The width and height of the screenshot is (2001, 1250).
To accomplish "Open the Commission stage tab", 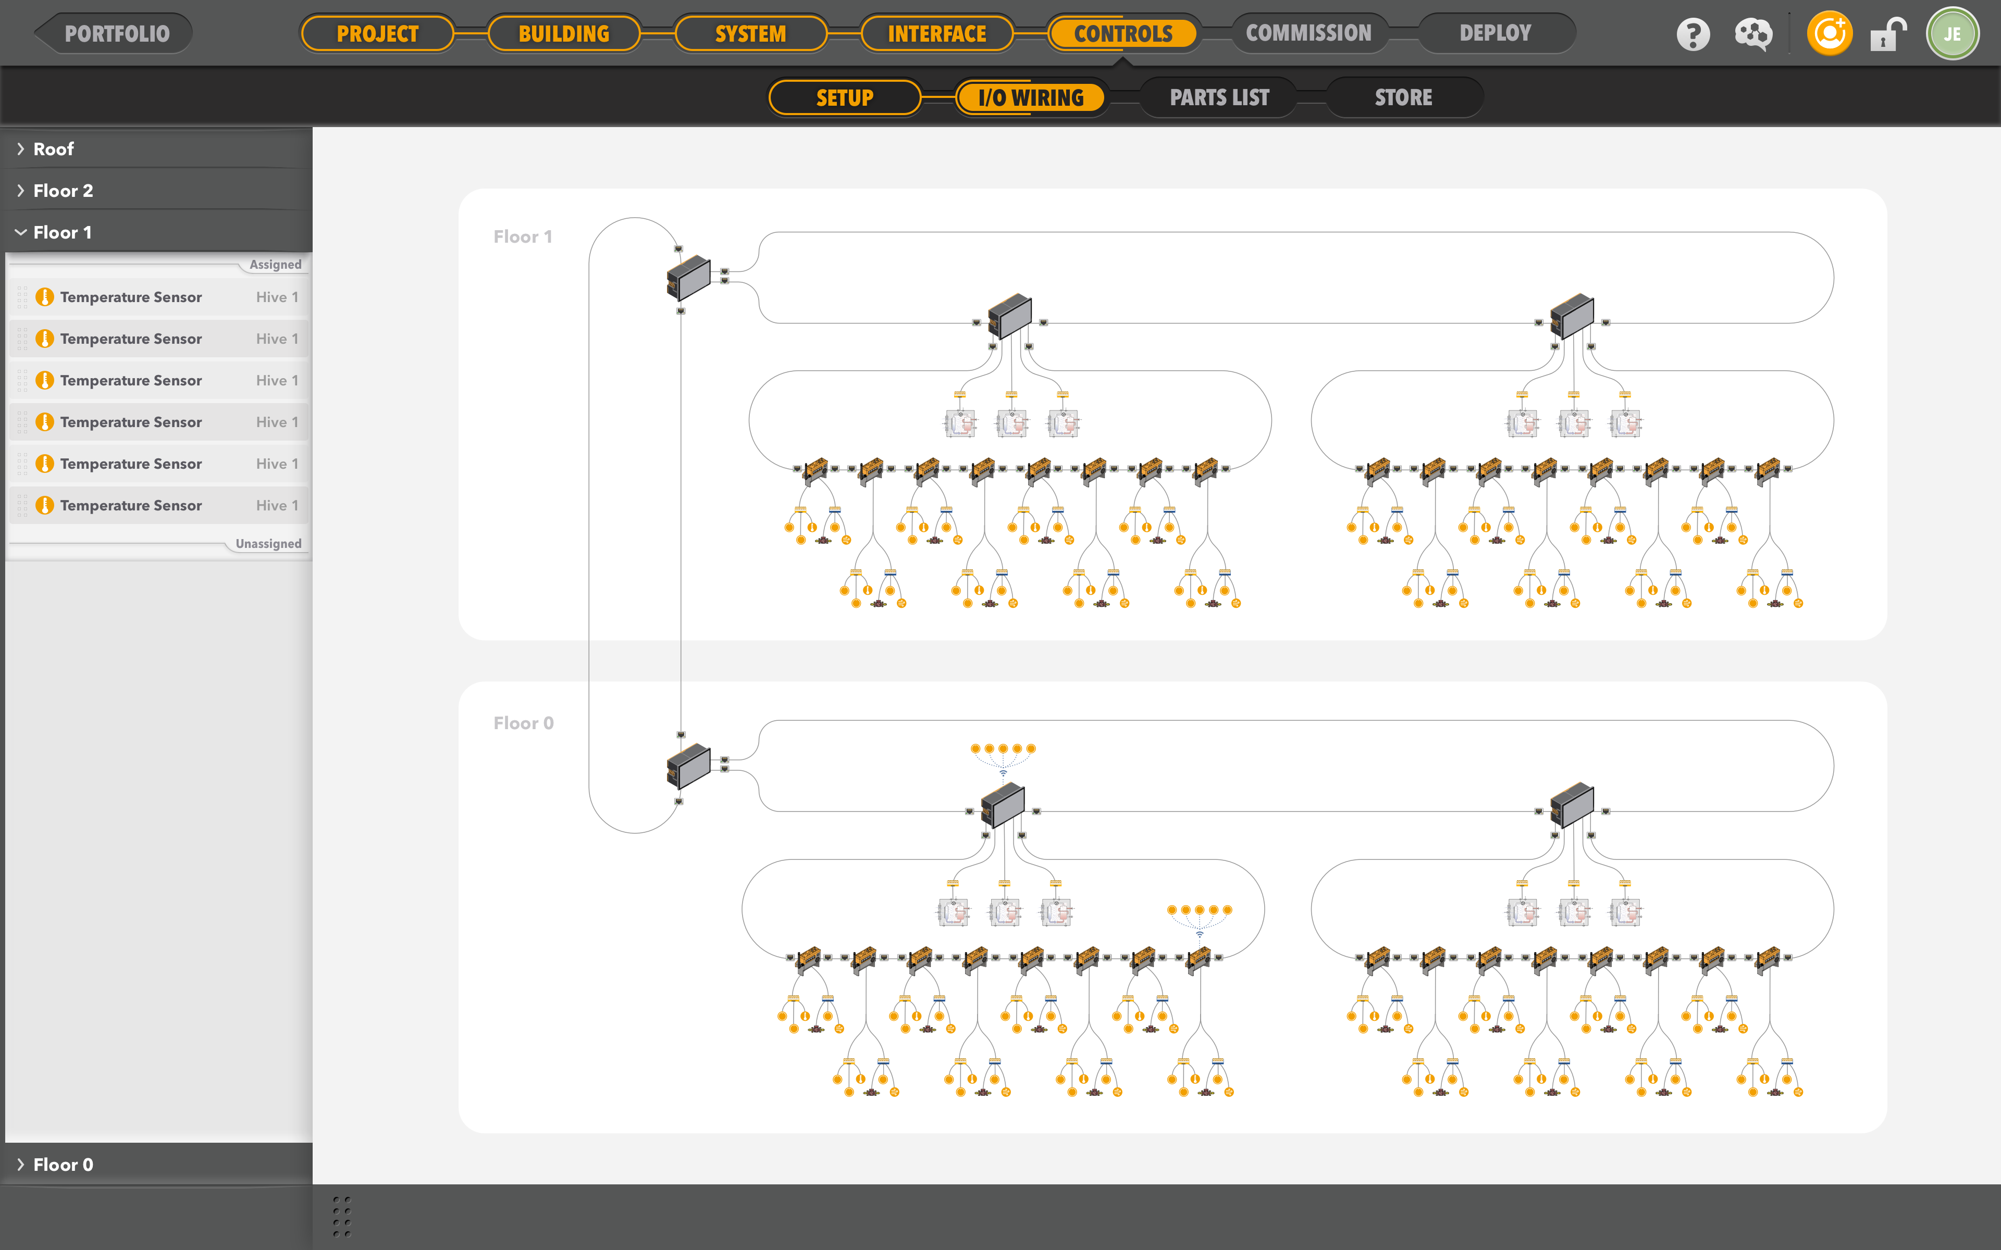I will pyautogui.click(x=1308, y=34).
